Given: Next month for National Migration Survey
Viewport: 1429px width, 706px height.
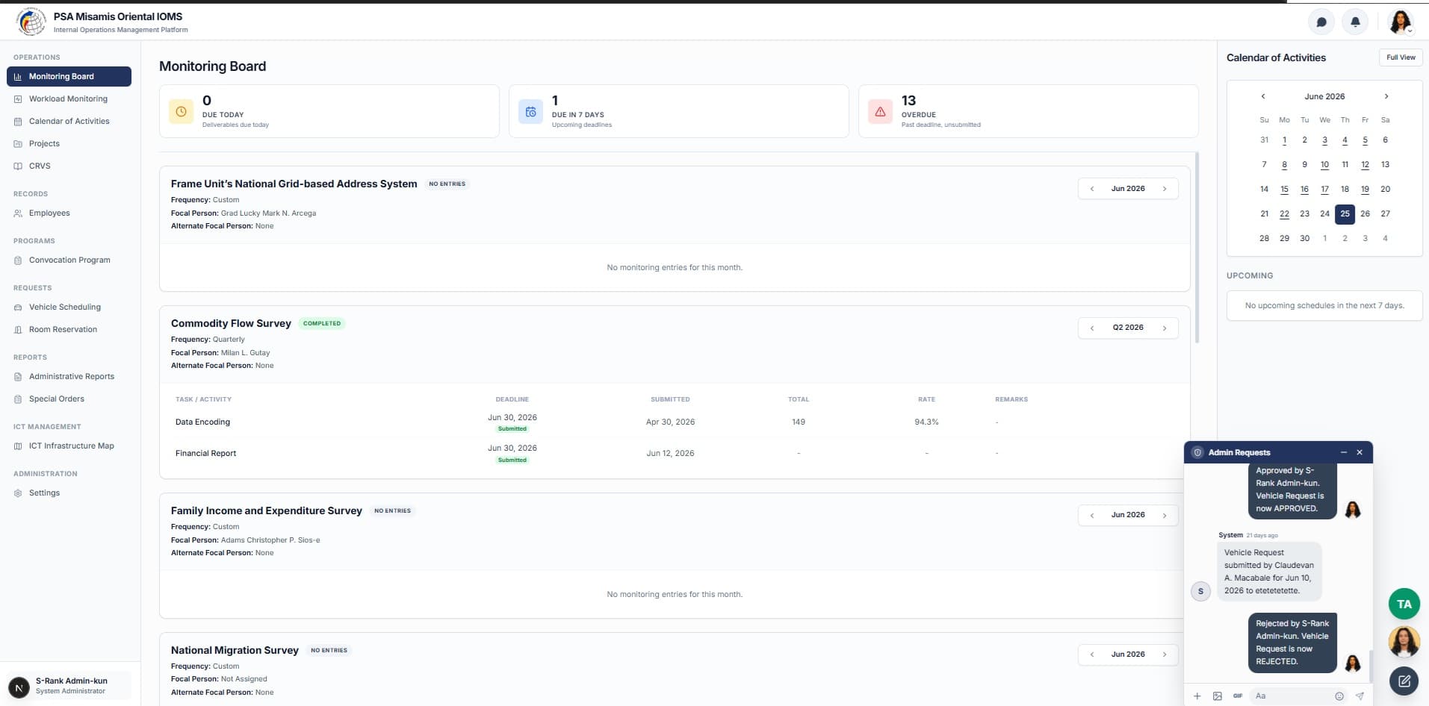Looking at the screenshot, I should click(x=1165, y=655).
